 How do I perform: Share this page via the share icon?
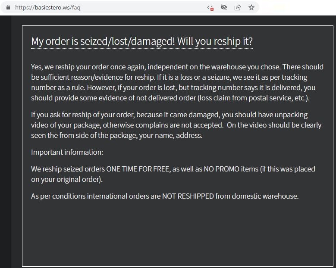(x=237, y=7)
